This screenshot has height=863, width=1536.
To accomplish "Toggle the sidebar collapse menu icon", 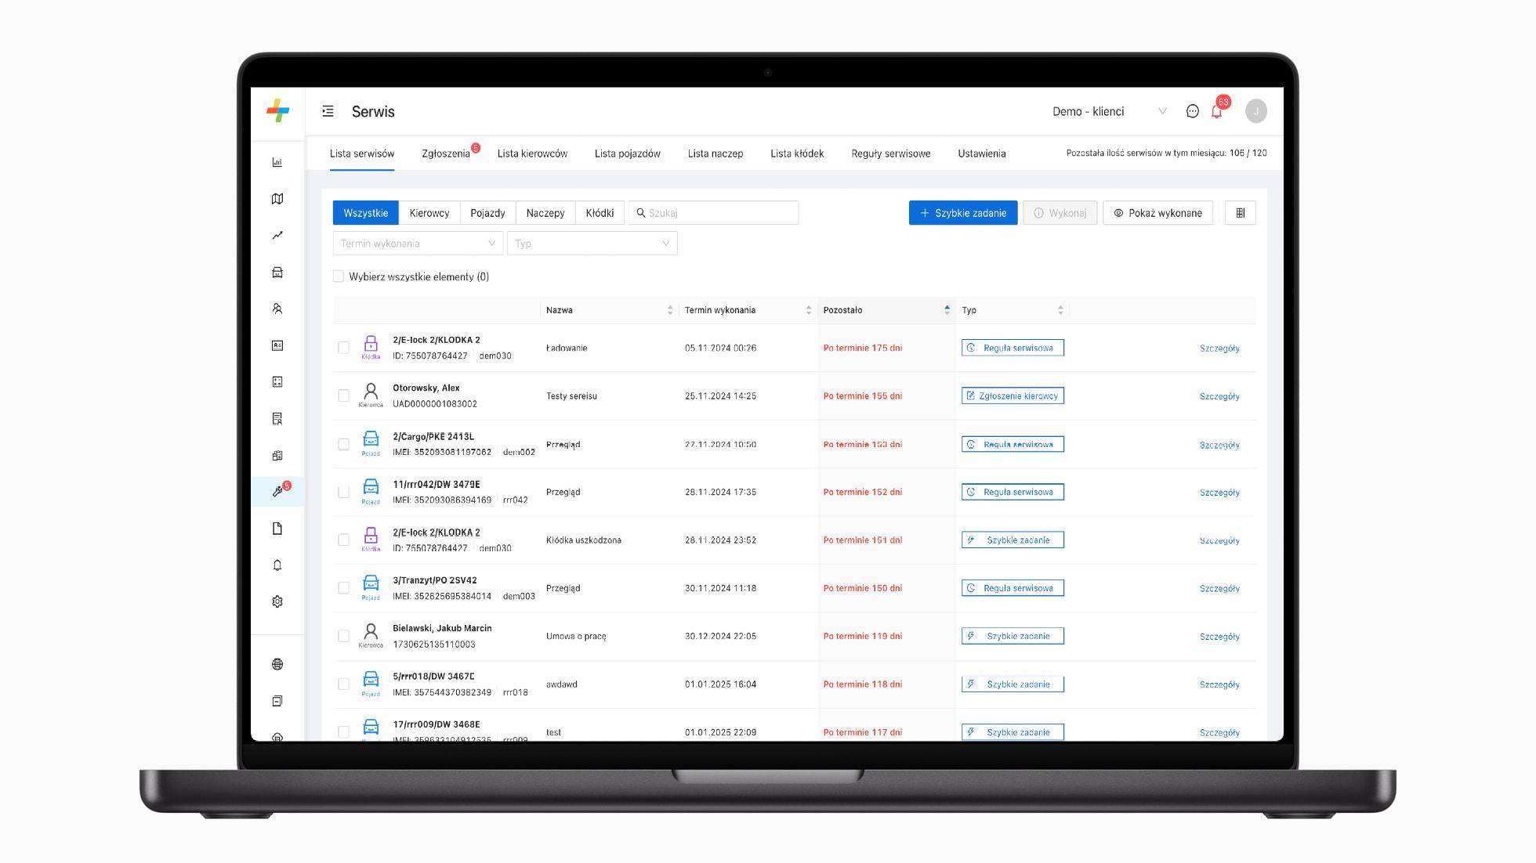I will (x=328, y=111).
